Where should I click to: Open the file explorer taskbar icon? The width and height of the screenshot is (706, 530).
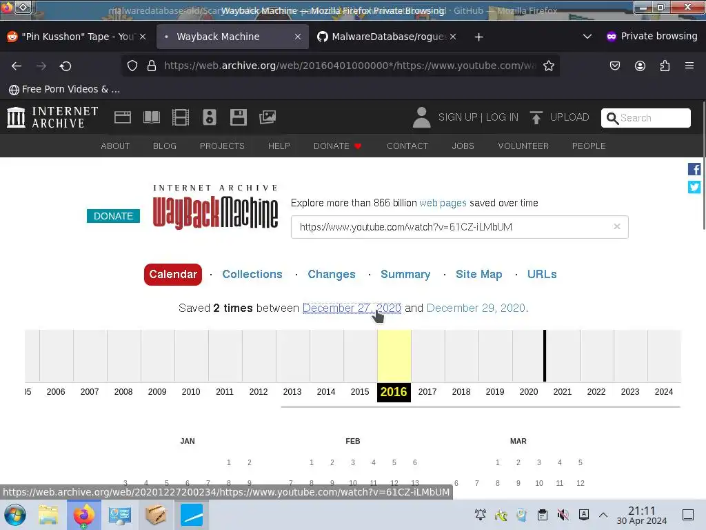[48, 515]
